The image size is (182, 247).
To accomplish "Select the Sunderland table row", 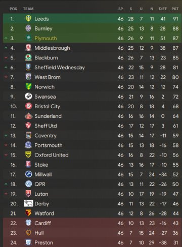I will point(93,116).
